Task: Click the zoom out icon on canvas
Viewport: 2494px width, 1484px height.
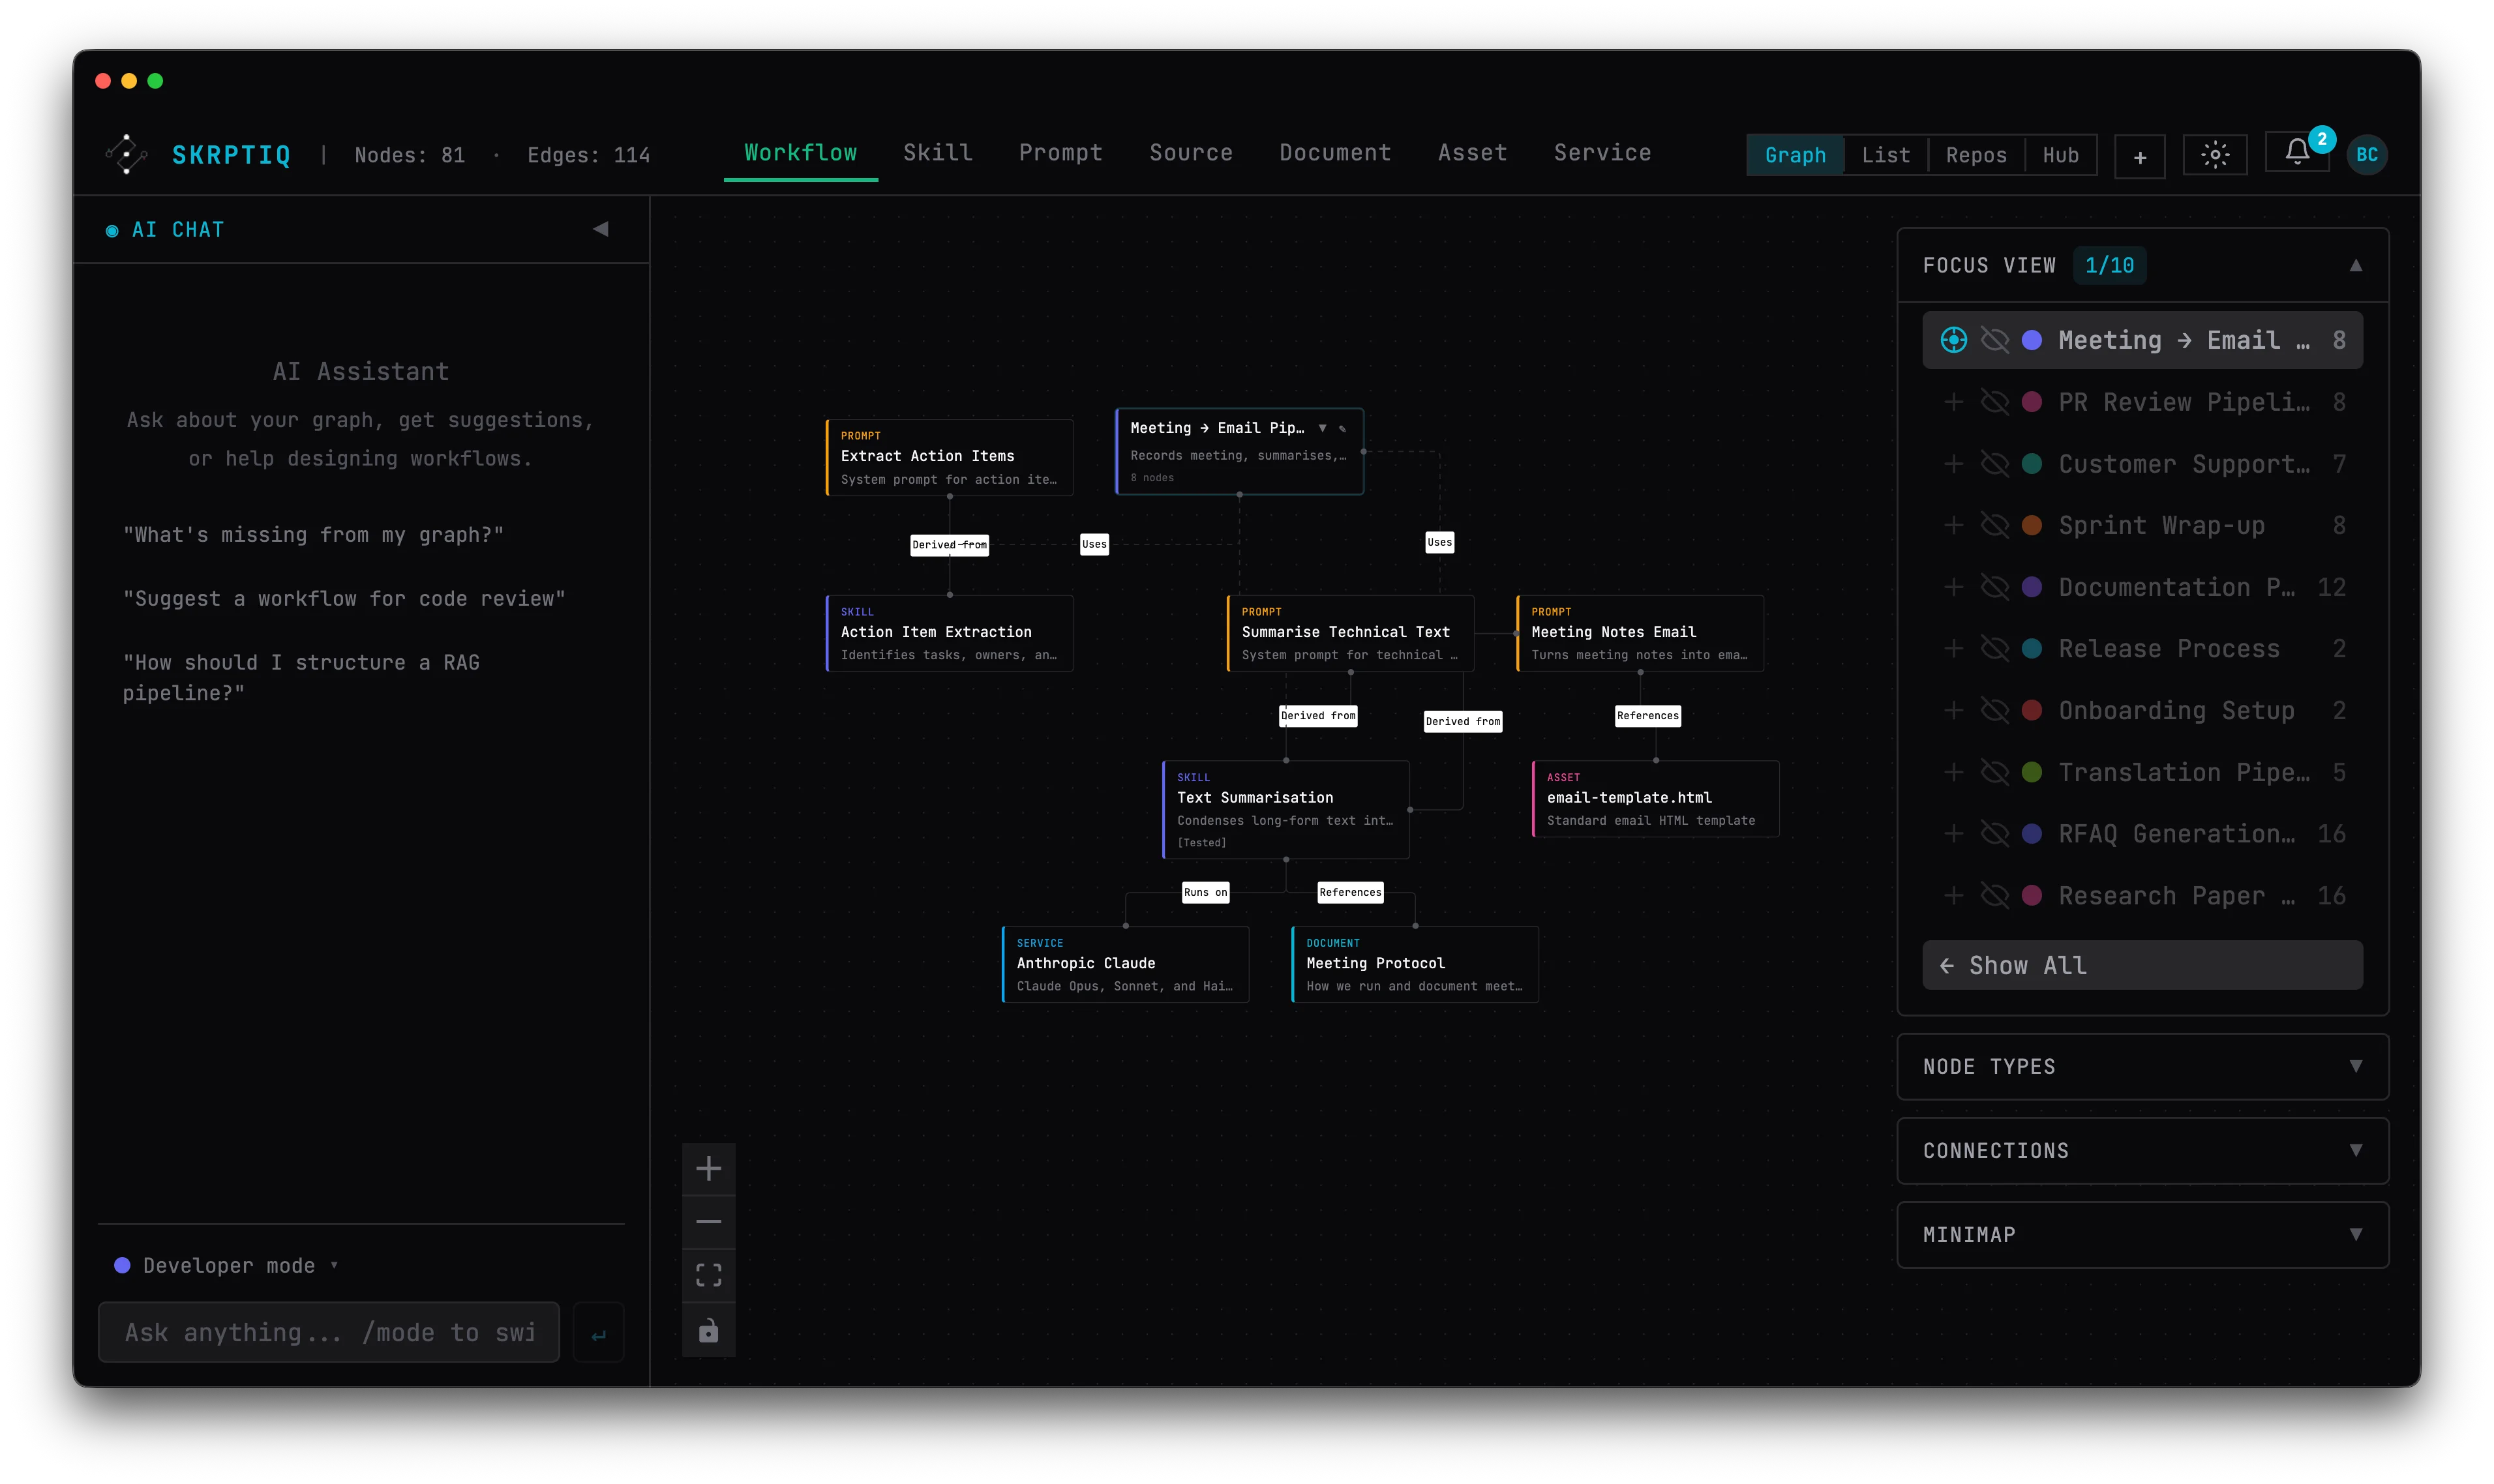Action: (x=708, y=1221)
